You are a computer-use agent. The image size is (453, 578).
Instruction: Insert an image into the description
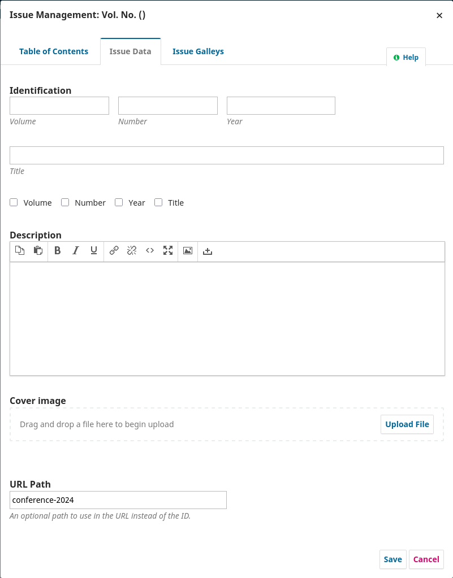coord(188,251)
